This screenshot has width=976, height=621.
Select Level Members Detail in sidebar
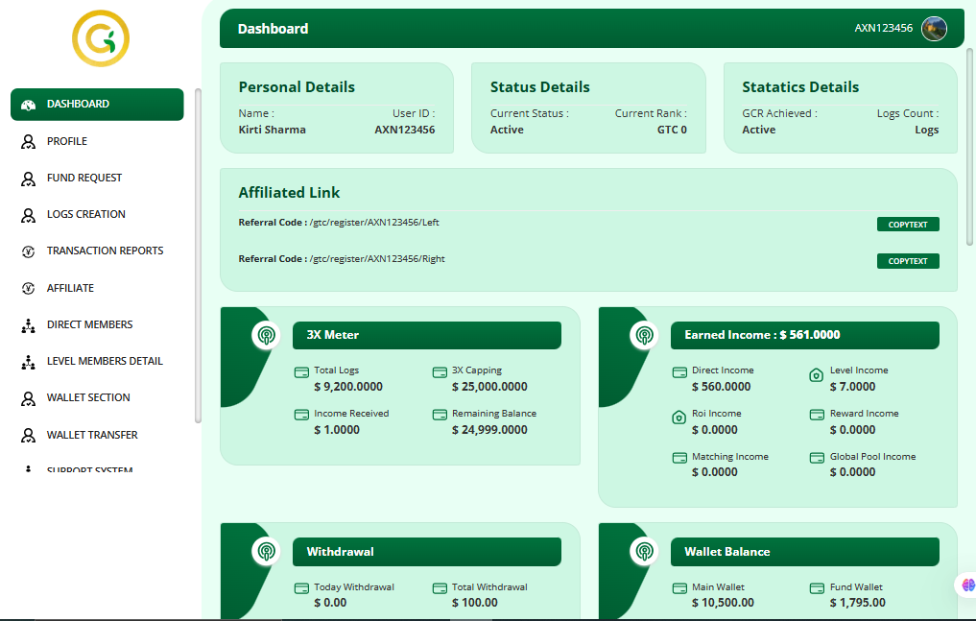tap(105, 362)
